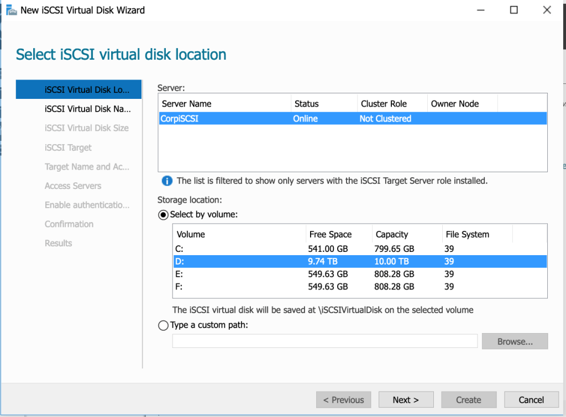This screenshot has height=417, width=566.
Task: Go to iSCSI Virtual Disk Location step
Action: pyautogui.click(x=87, y=89)
